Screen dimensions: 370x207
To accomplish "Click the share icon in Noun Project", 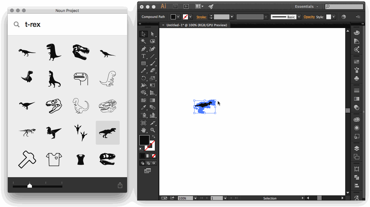I will [120, 185].
